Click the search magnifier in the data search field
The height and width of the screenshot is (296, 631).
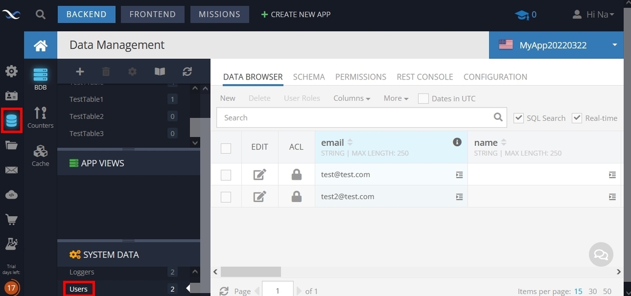tap(498, 117)
